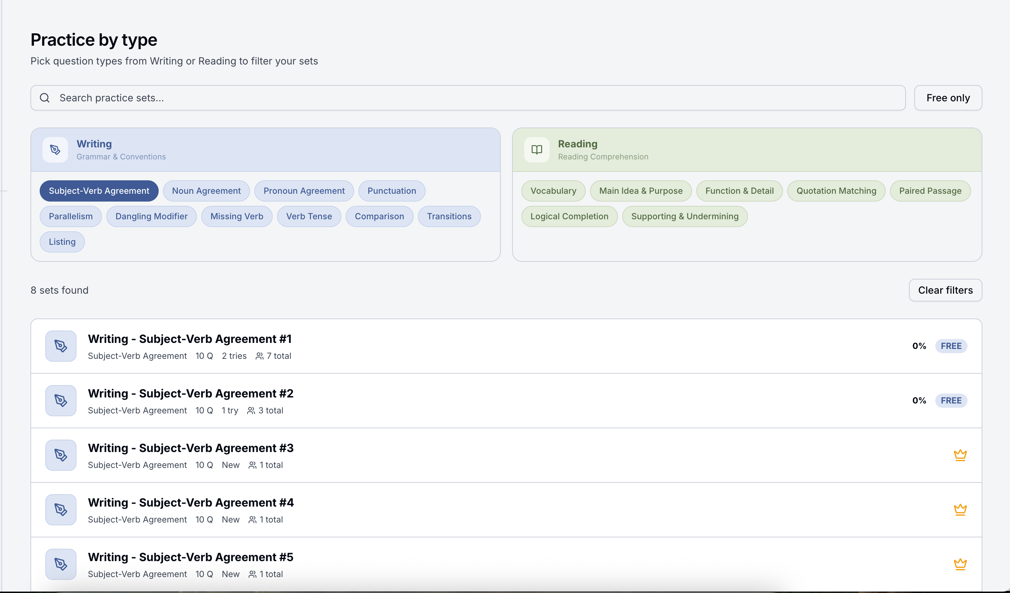Click the search magnifier icon

click(x=45, y=98)
